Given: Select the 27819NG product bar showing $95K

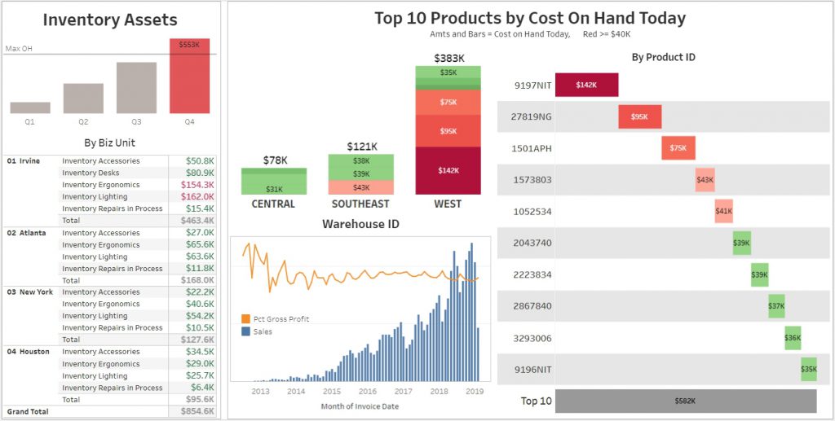Looking at the screenshot, I should click(640, 116).
